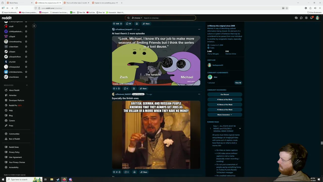Viewport: 323px width, 182px height.
Task: Open the user avatar menu in Reddit header
Action: point(317,18)
